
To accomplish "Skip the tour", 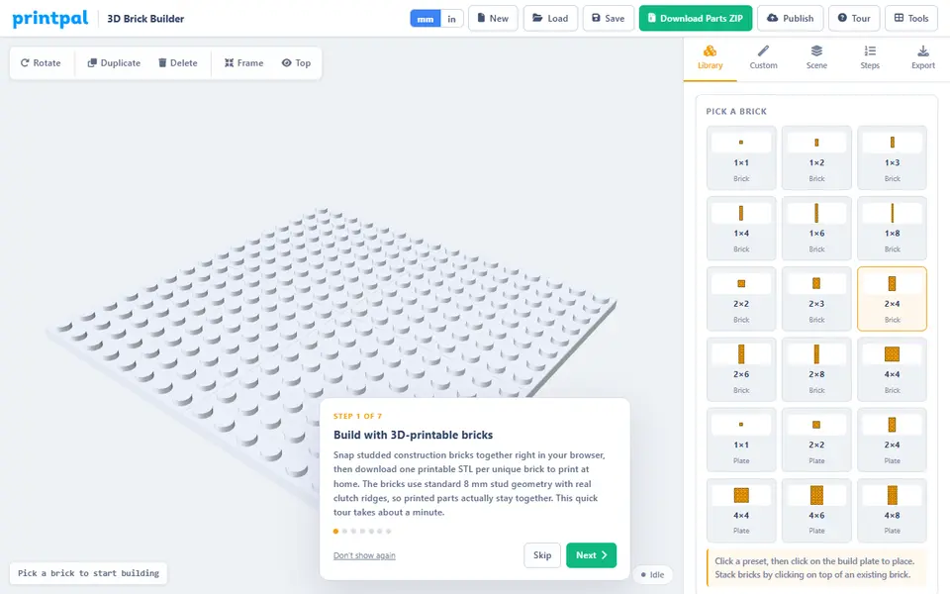I will click(542, 555).
